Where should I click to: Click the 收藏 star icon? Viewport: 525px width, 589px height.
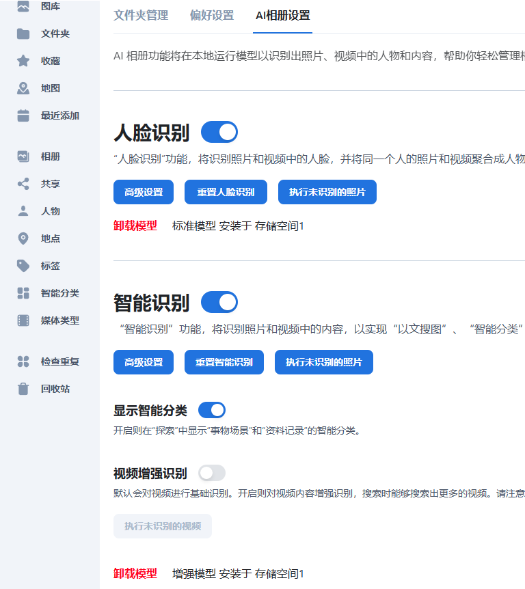[23, 61]
